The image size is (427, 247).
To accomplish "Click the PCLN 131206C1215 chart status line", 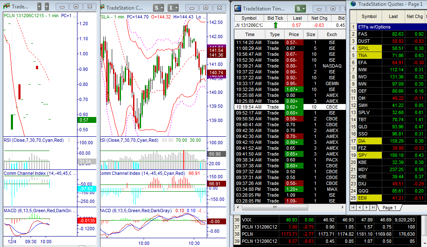I will 40,16.
